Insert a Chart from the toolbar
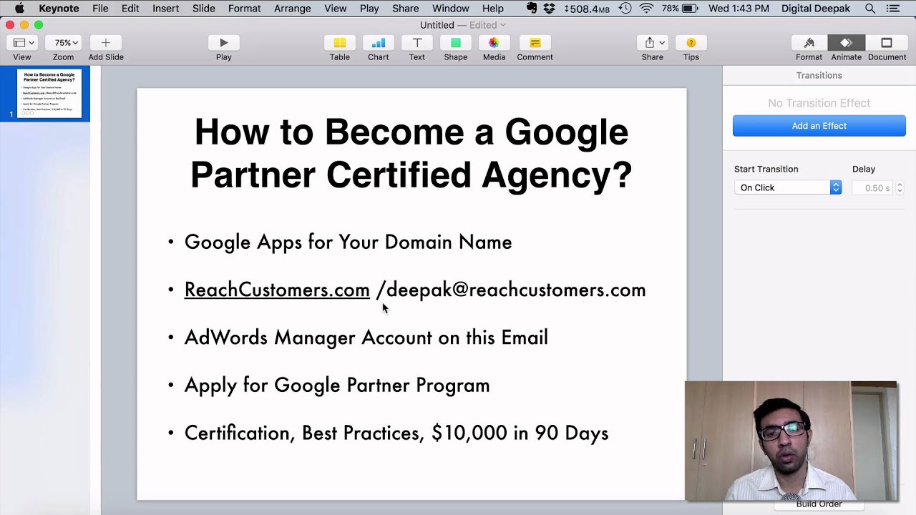 point(379,43)
